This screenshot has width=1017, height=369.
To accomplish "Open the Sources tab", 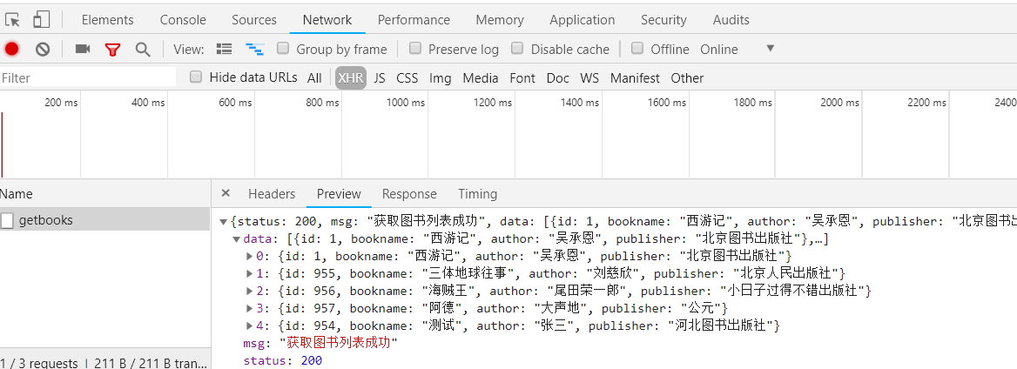I will click(x=254, y=20).
